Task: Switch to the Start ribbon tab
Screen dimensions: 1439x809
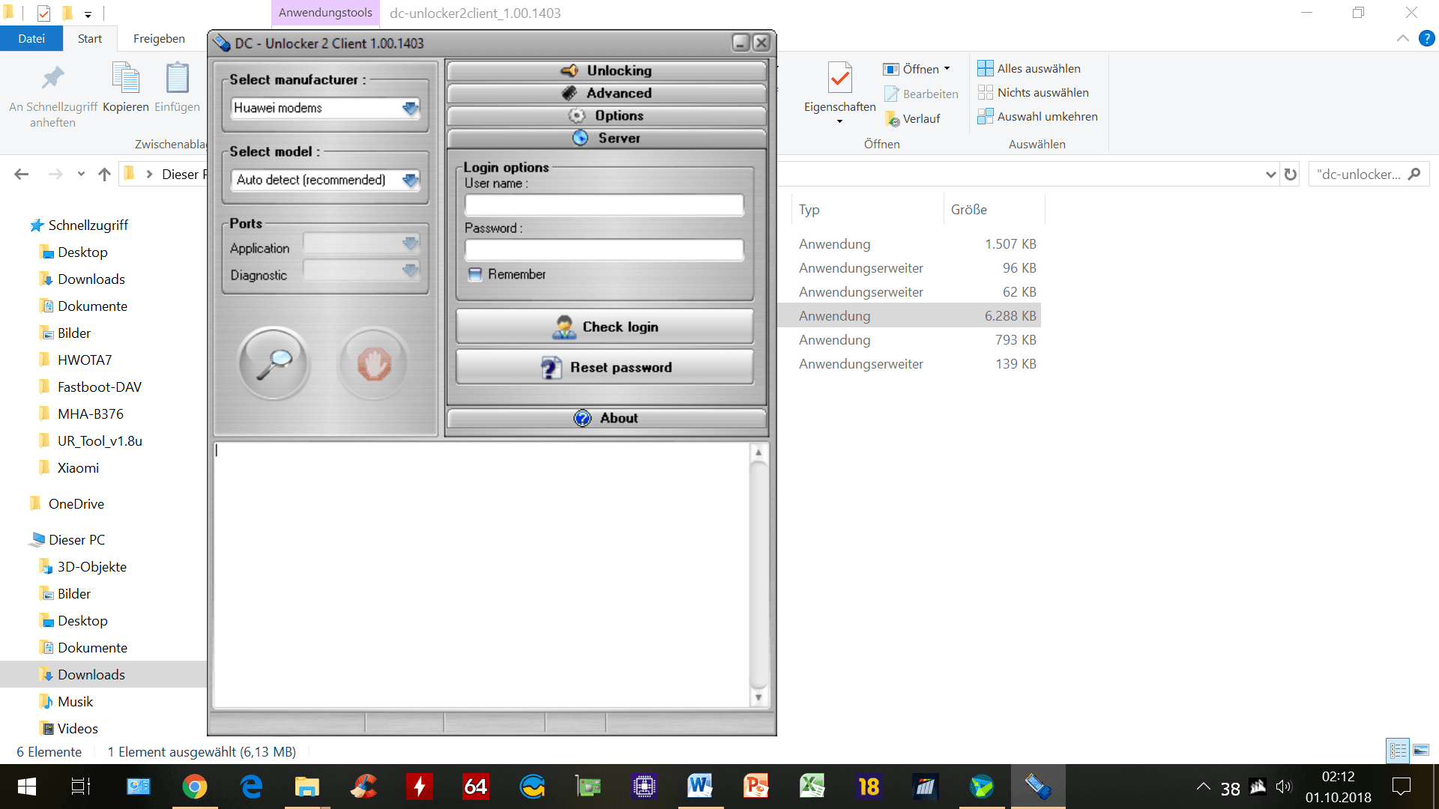Action: (x=90, y=38)
